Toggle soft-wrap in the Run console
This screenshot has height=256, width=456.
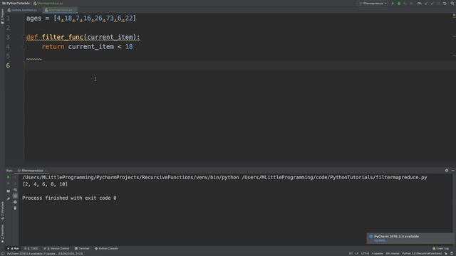[15, 190]
